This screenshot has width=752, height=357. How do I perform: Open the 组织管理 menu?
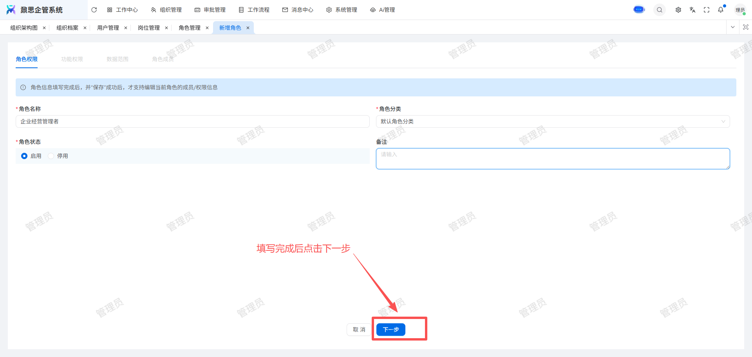[166, 10]
